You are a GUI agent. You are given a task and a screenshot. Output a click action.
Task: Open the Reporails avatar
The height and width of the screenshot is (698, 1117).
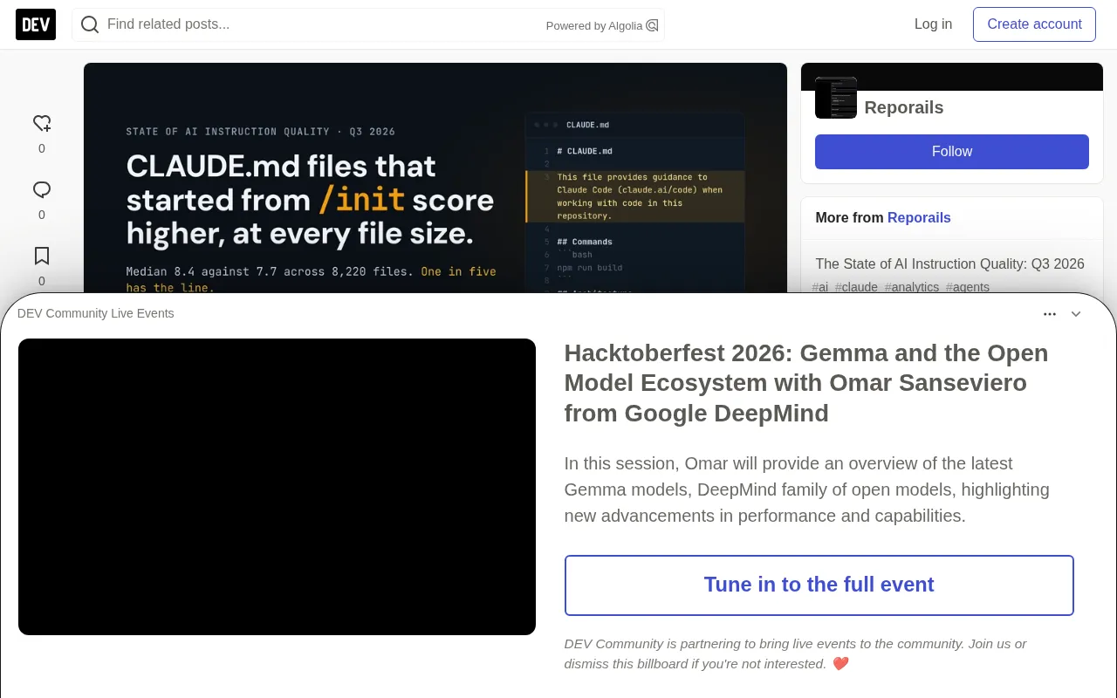coord(836,98)
